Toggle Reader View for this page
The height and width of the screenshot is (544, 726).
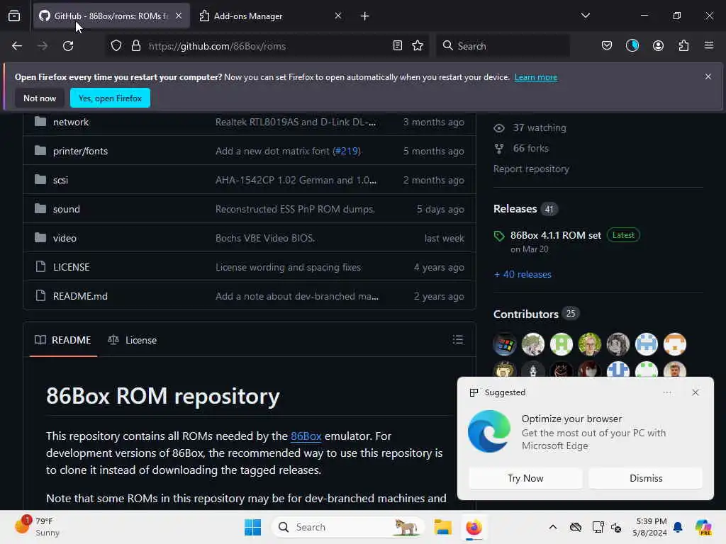click(397, 46)
